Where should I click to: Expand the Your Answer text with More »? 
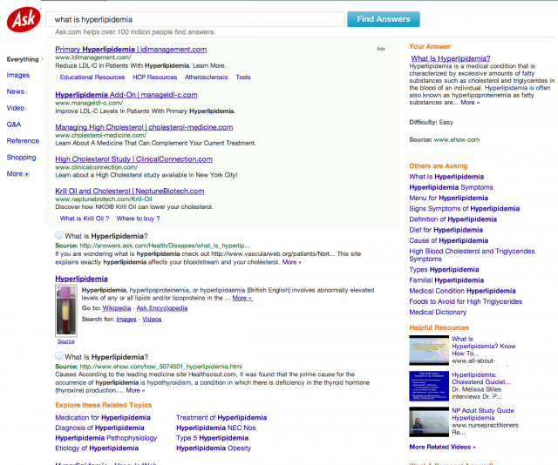470,103
